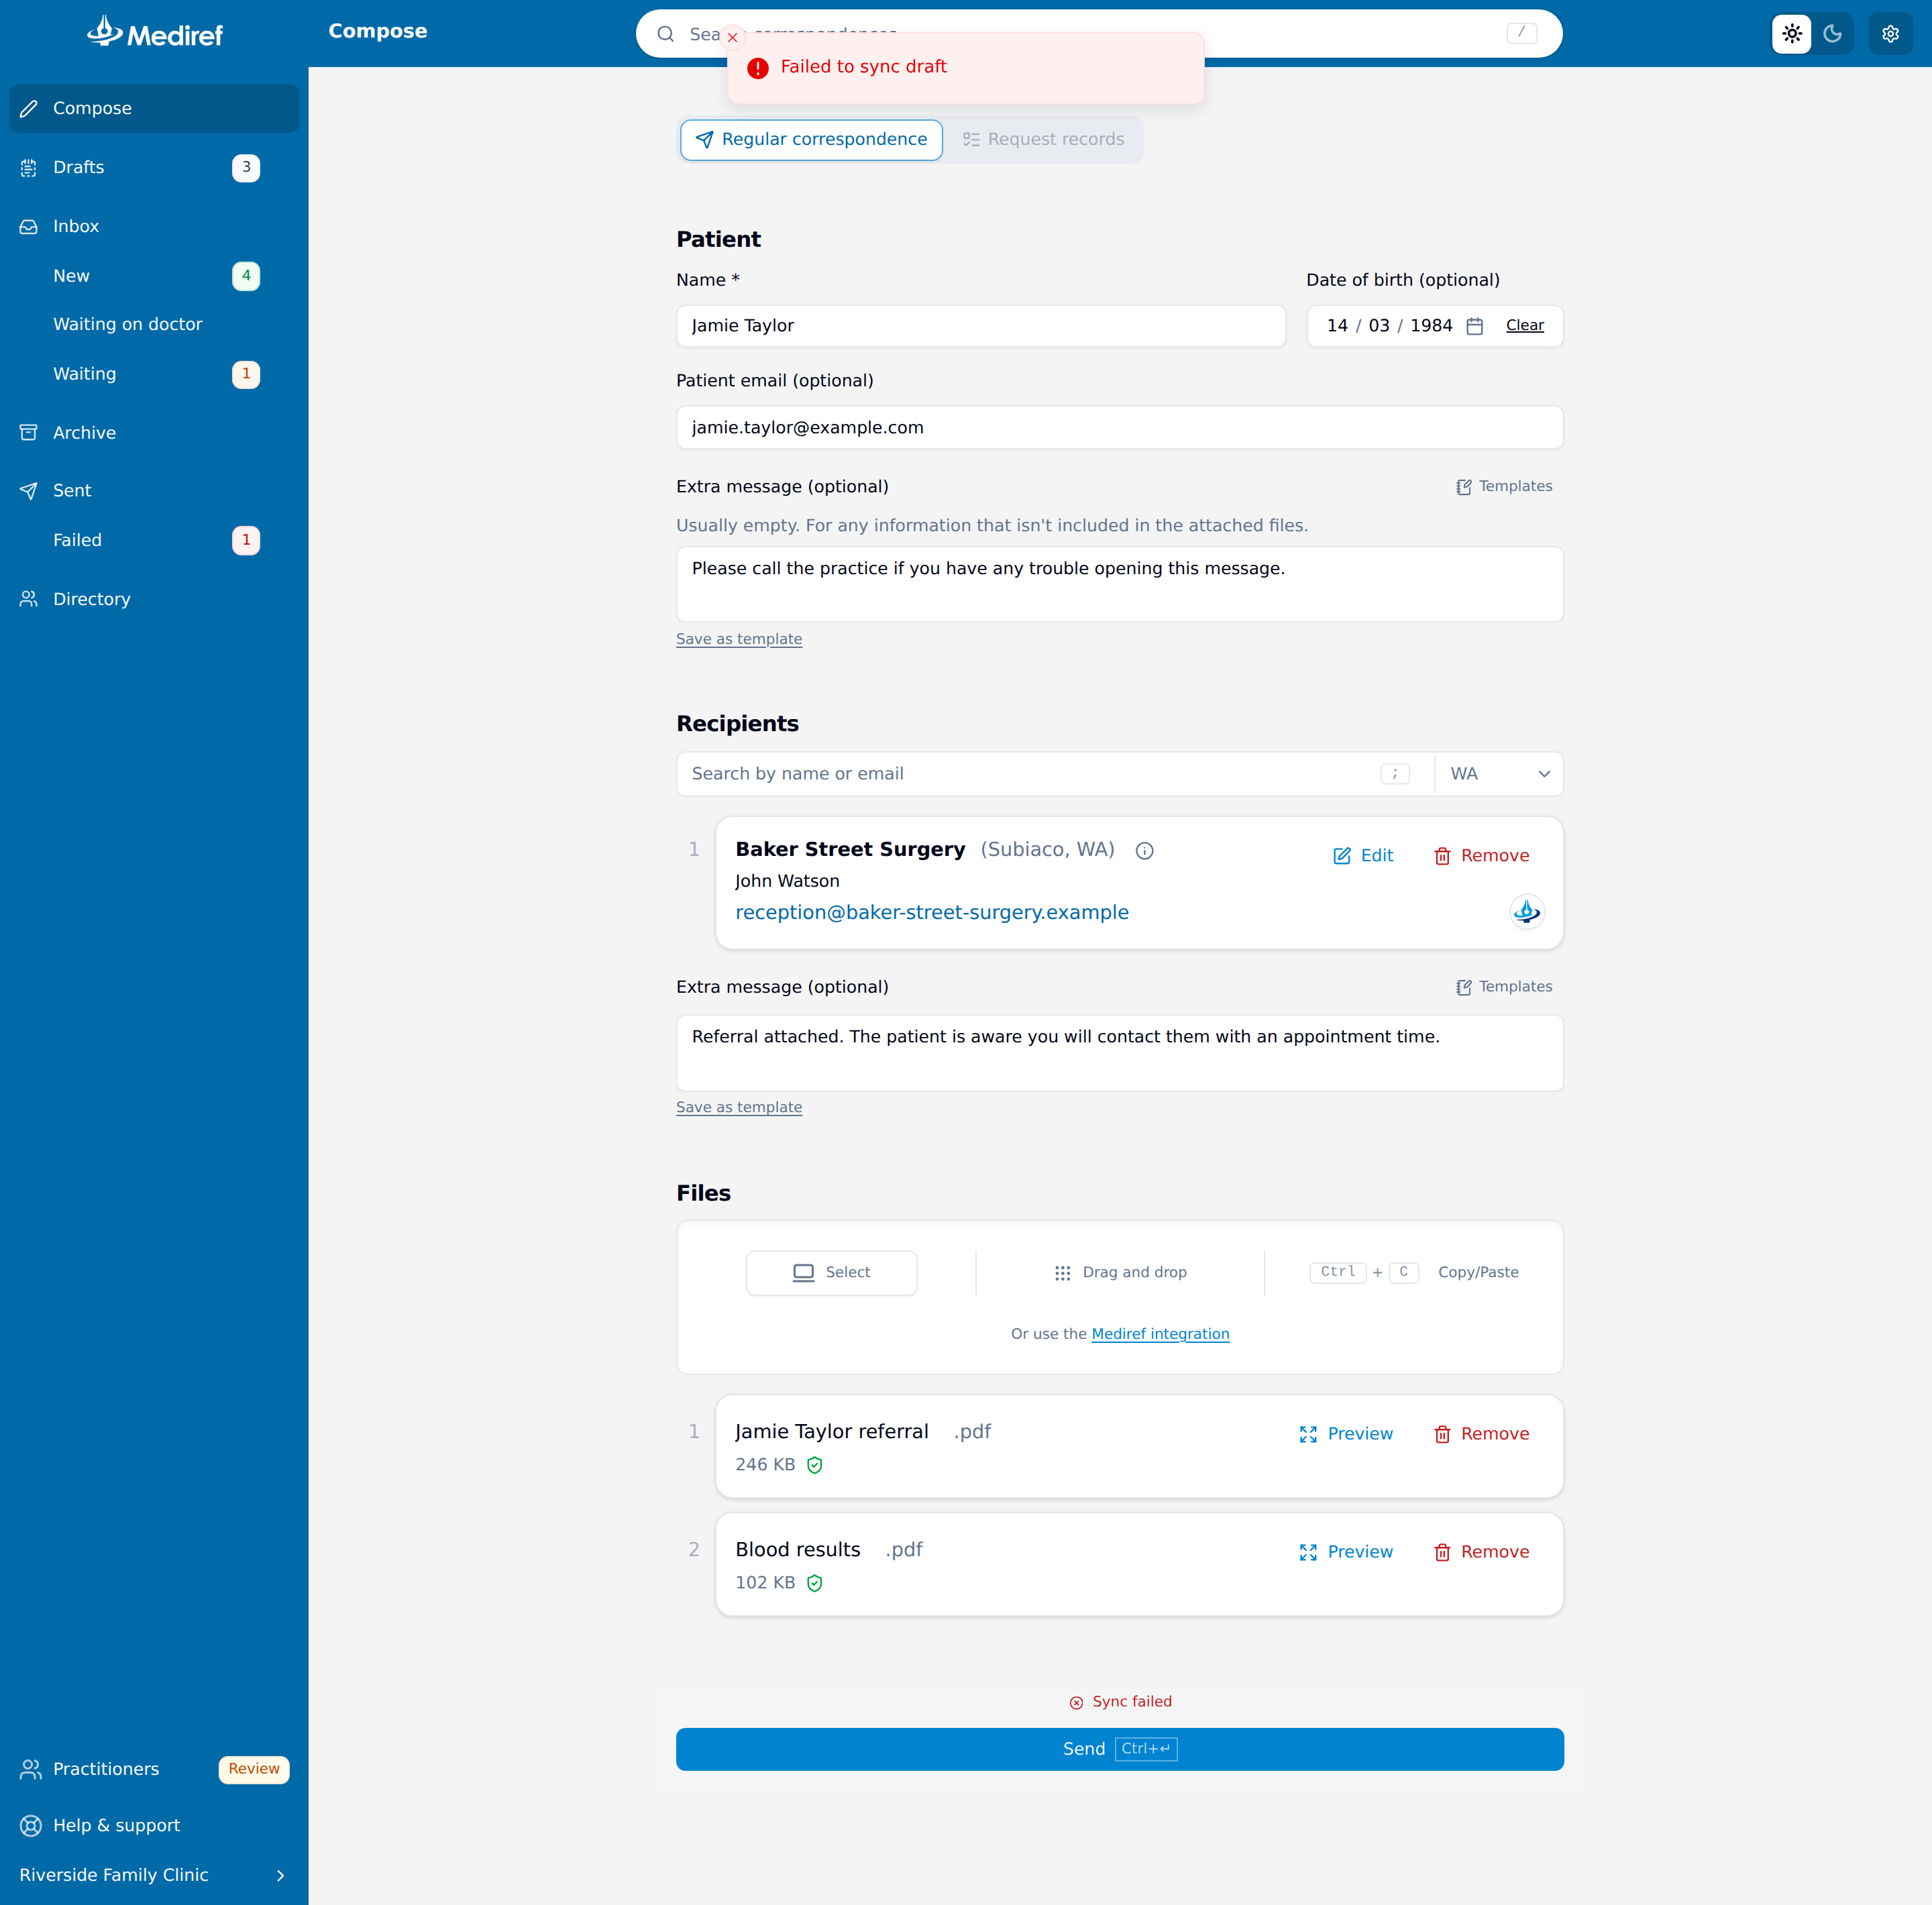Show info for Baker Street Surgery
Viewport: 1932px width, 1905px height.
(1144, 851)
